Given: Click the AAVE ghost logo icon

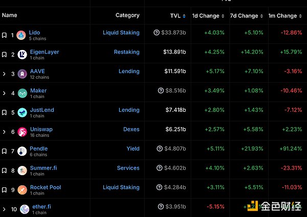Looking at the screenshot, I should click(x=23, y=74).
